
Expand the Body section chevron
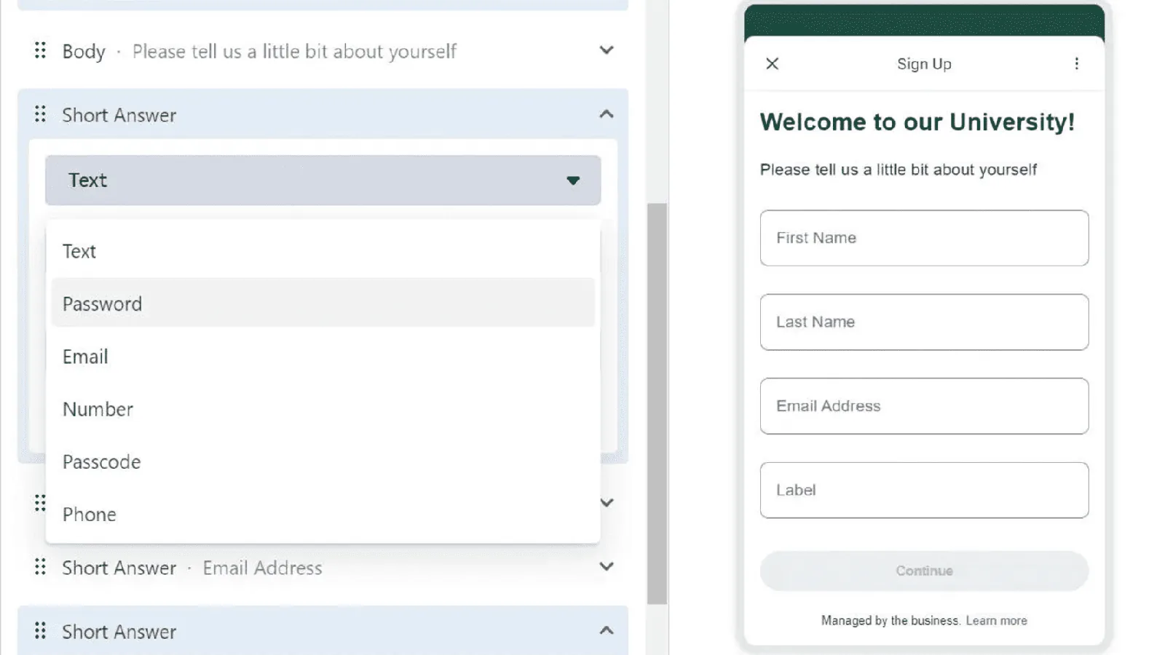coord(607,50)
